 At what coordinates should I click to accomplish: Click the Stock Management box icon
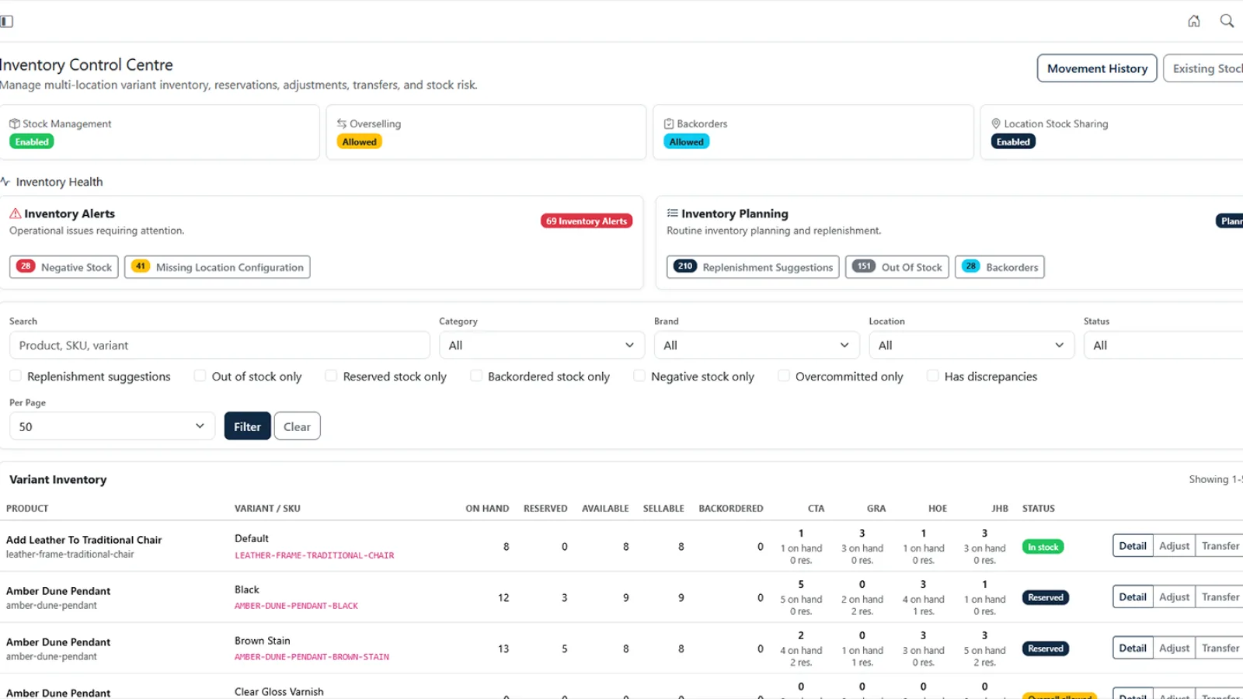click(x=14, y=123)
